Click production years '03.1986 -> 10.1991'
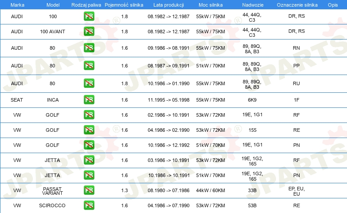 point(169,160)
